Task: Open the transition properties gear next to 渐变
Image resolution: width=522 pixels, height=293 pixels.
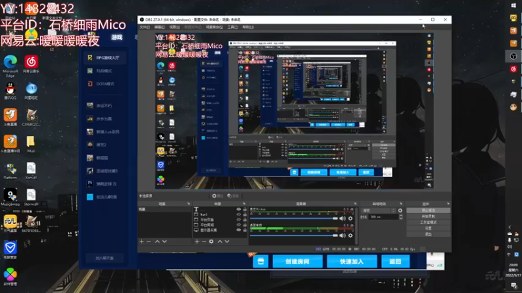Action: [400, 210]
